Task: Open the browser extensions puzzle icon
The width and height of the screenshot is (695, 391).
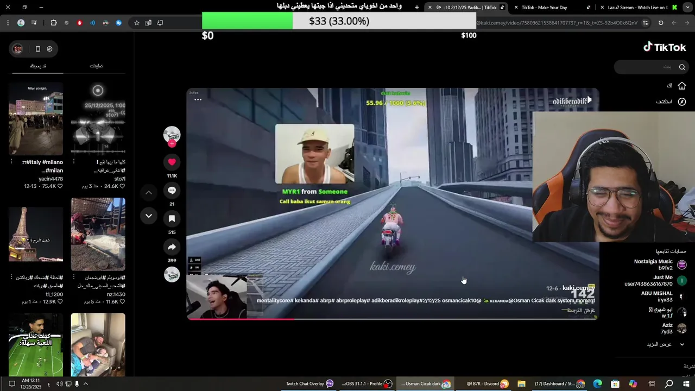Action: coord(53,23)
